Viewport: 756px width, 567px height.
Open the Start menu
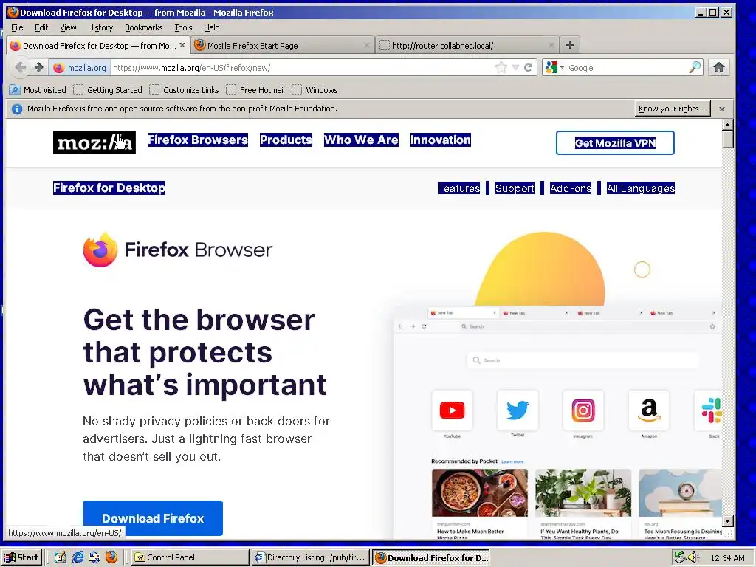pyautogui.click(x=21, y=557)
